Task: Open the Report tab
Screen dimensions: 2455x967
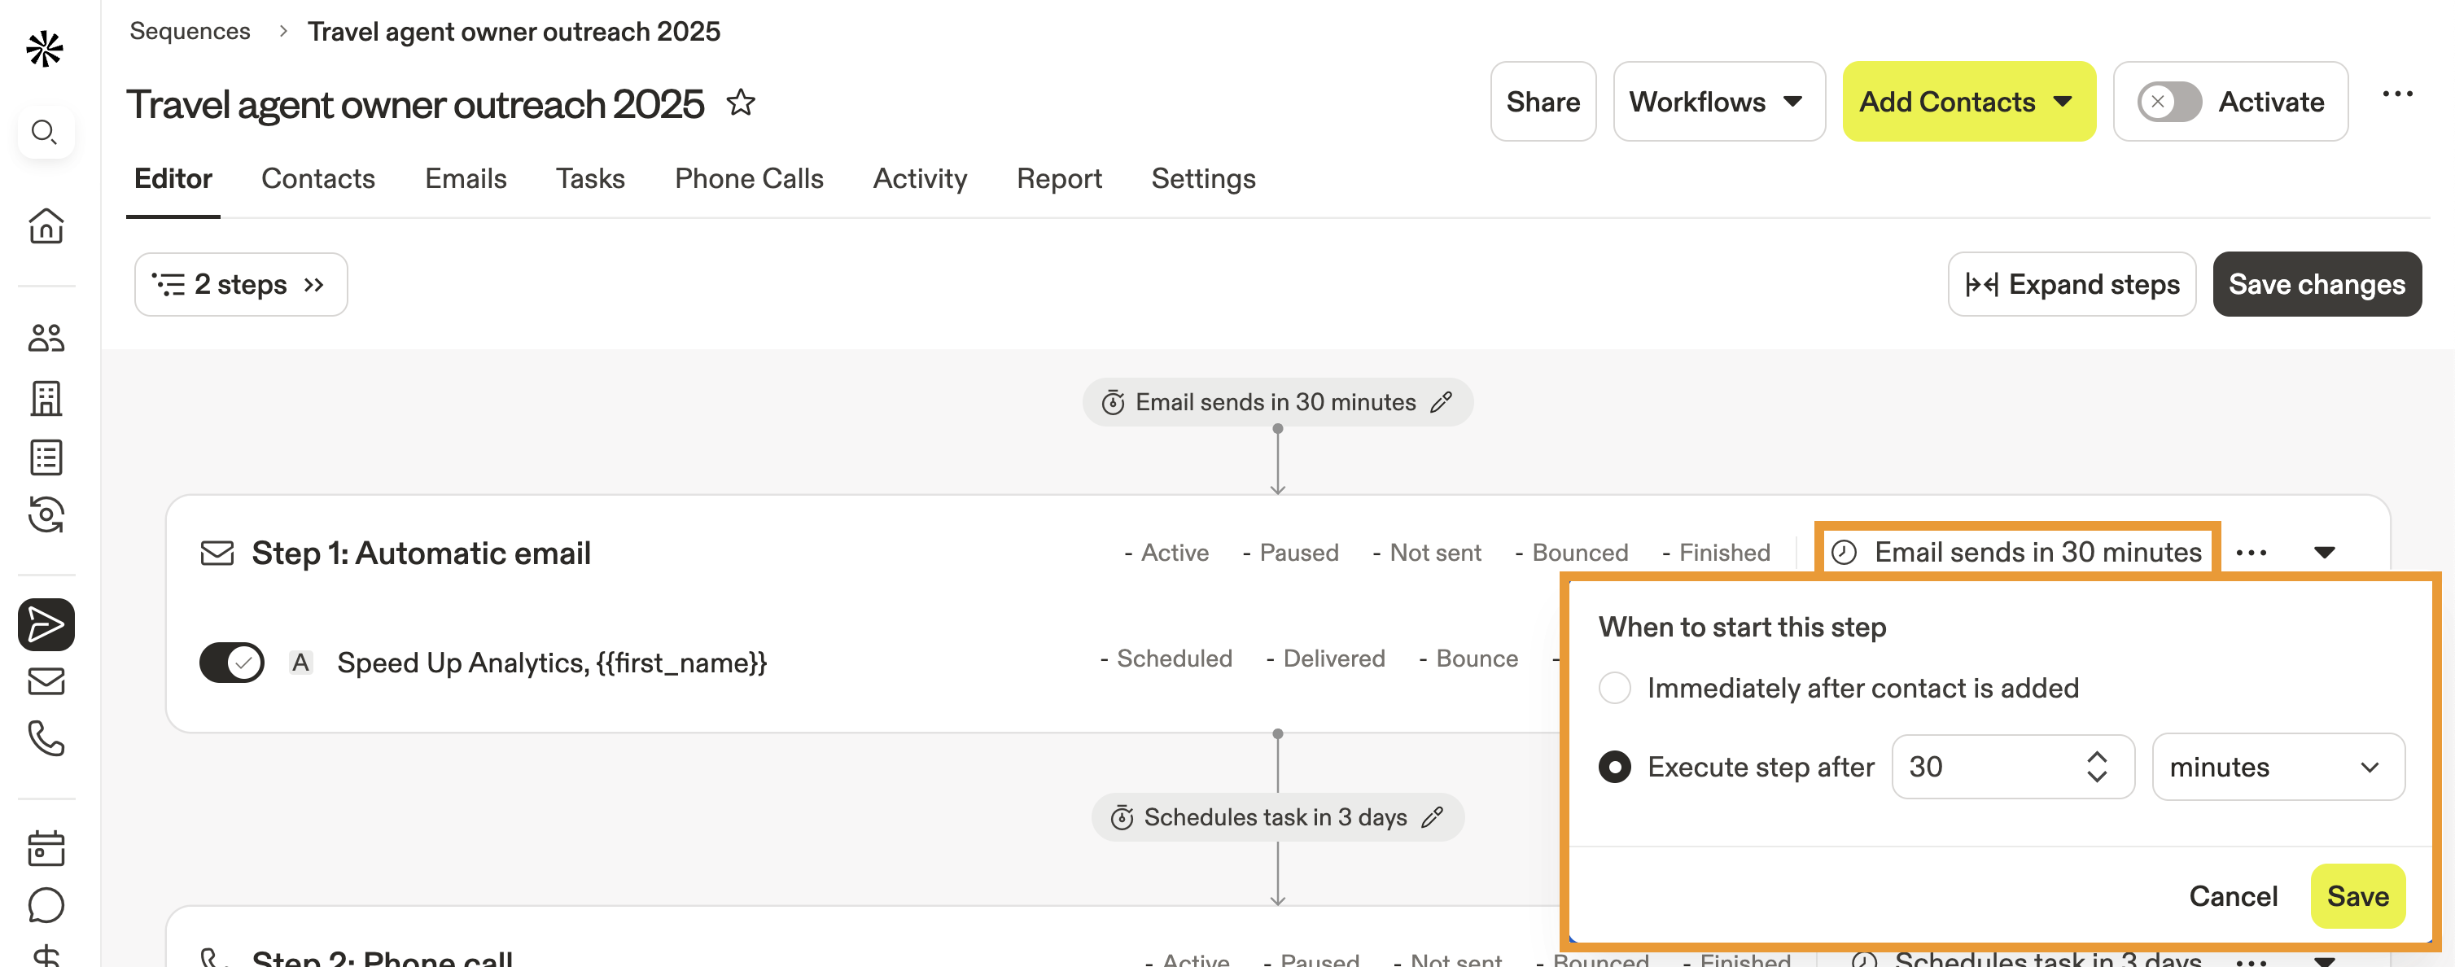Action: pyautogui.click(x=1059, y=179)
